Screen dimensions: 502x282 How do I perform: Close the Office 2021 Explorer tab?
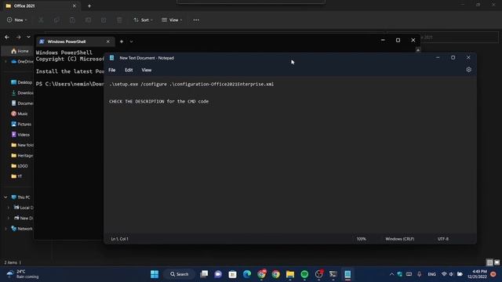point(75,5)
